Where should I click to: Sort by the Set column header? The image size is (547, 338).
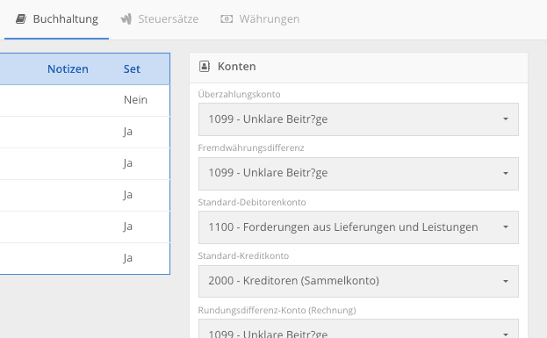point(132,69)
